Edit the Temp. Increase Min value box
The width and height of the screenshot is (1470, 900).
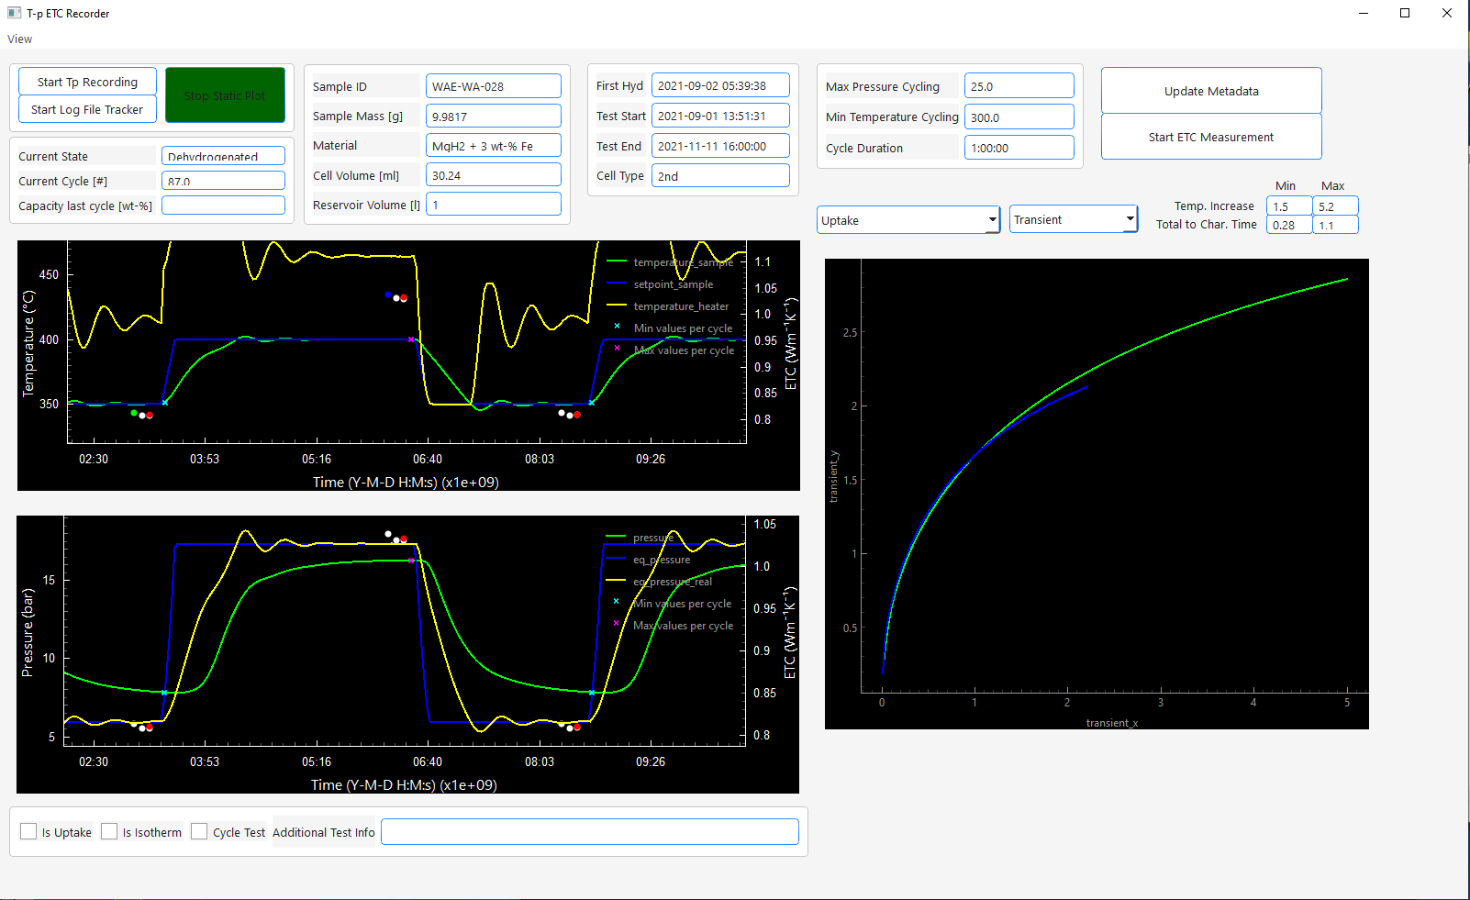[1288, 206]
